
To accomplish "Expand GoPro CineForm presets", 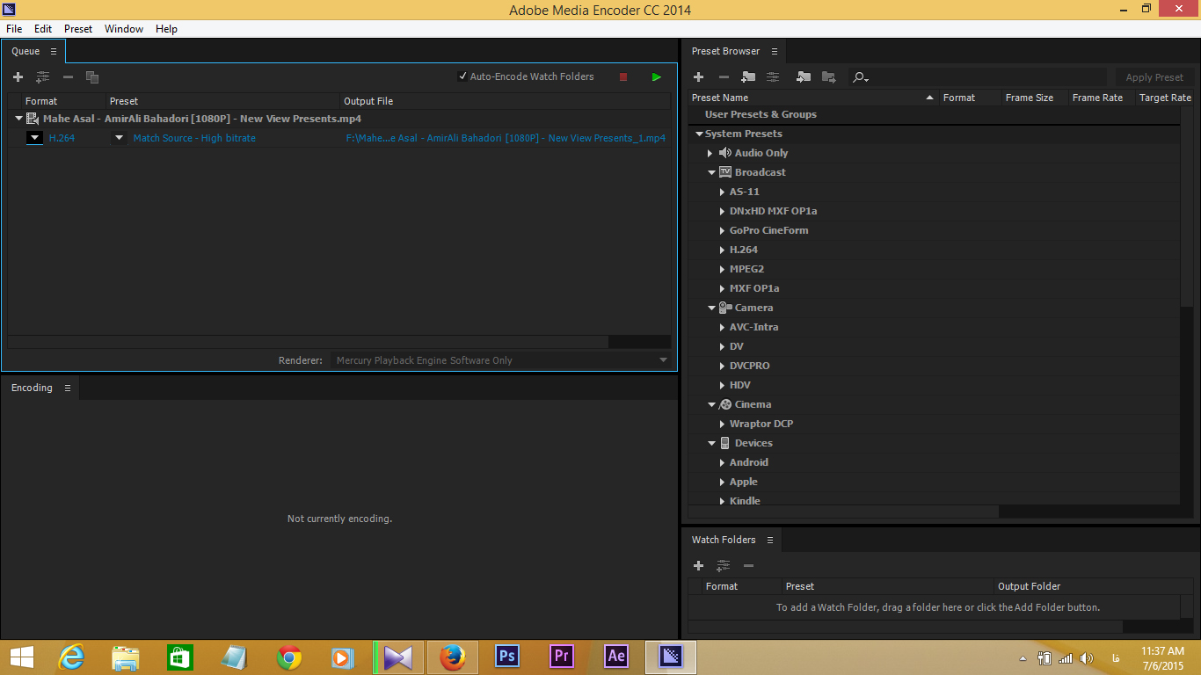I will [723, 230].
